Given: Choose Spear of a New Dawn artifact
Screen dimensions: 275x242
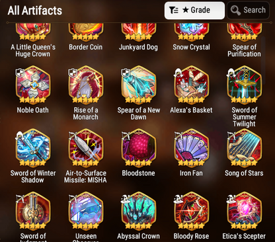Looking at the screenshot, I should pos(139,85).
